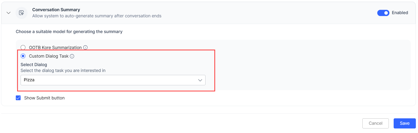Click the Enabled label text
Image resolution: width=418 pixels, height=133 pixels.
pos(400,13)
